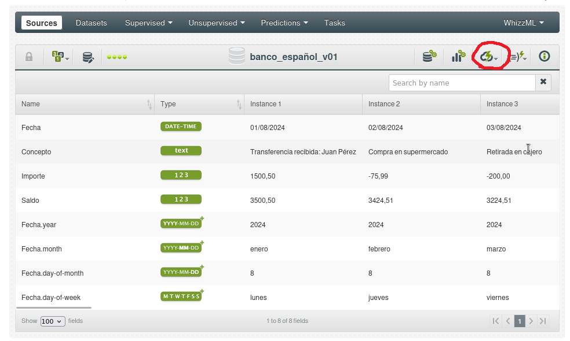This screenshot has height=341, width=570.
Task: Change the Show 100 fields selector
Action: [x=53, y=321]
